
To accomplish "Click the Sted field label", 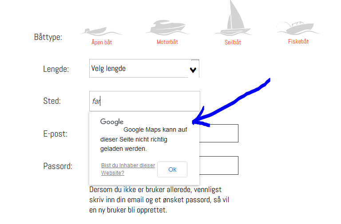I will coord(52,101).
